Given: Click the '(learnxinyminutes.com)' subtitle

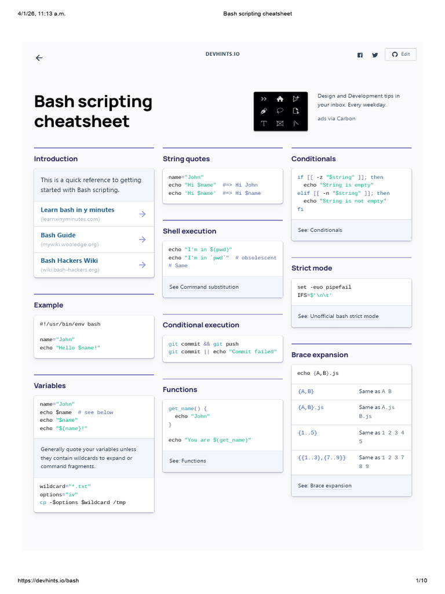Looking at the screenshot, I should [70, 219].
